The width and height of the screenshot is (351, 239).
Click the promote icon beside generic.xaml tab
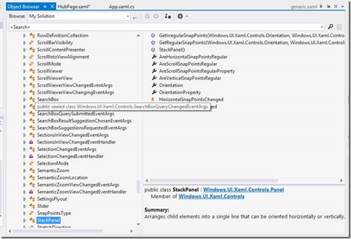click(329, 6)
